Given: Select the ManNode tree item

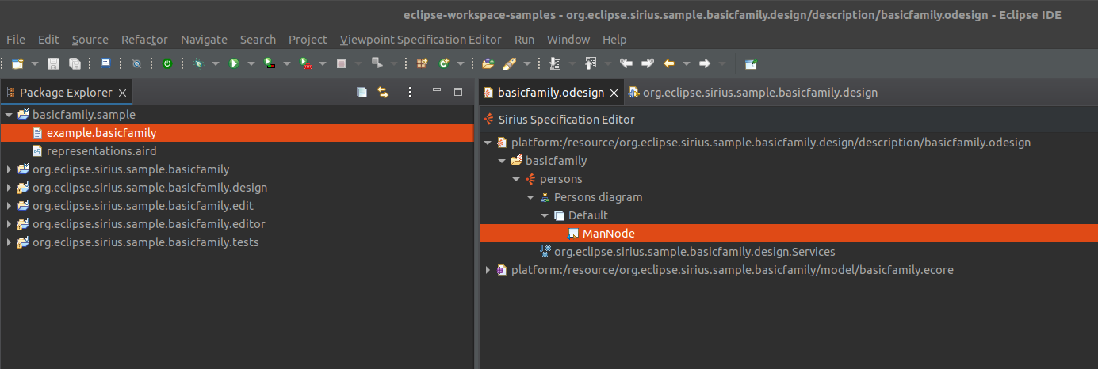Looking at the screenshot, I should (789, 234).
